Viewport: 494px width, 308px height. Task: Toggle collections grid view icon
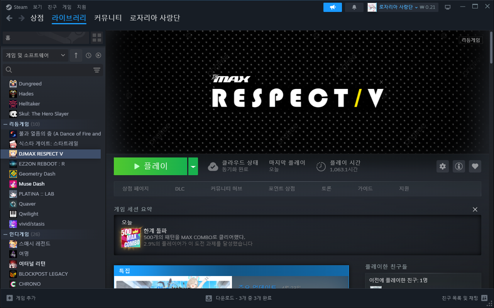coord(97,38)
